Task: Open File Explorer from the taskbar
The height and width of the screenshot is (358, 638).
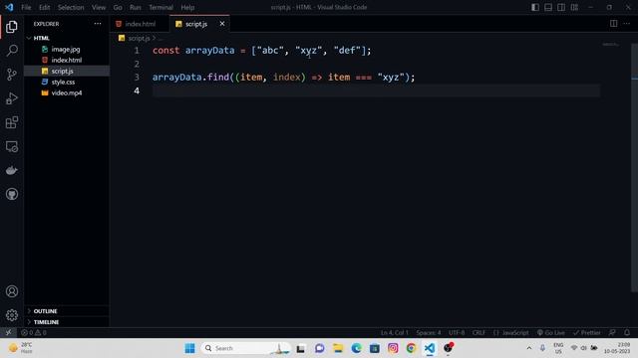Action: [x=338, y=348]
